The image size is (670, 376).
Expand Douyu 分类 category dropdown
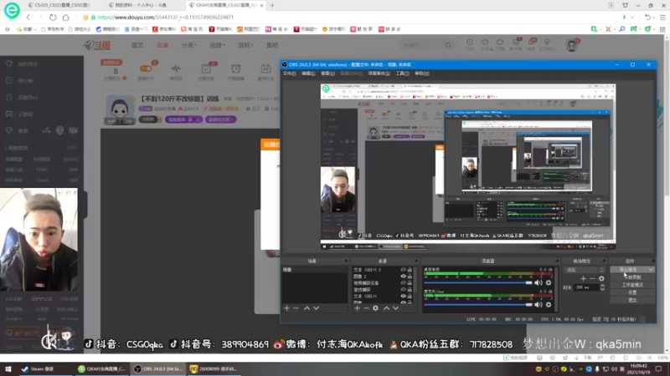click(188, 45)
